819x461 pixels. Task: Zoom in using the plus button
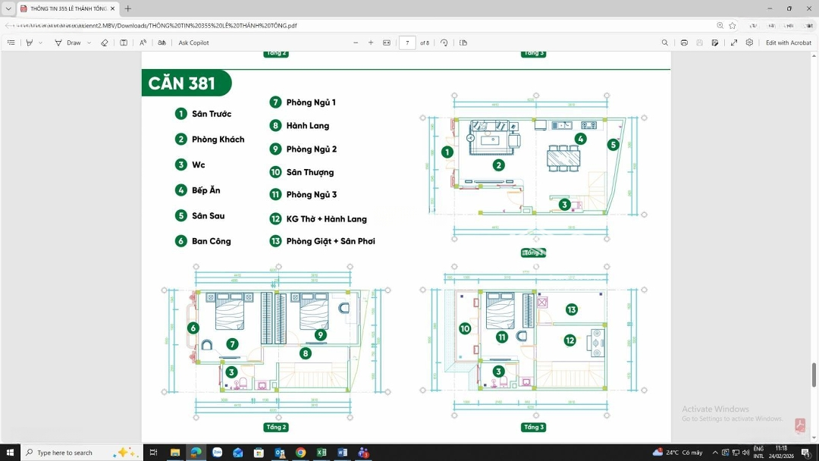pos(371,43)
